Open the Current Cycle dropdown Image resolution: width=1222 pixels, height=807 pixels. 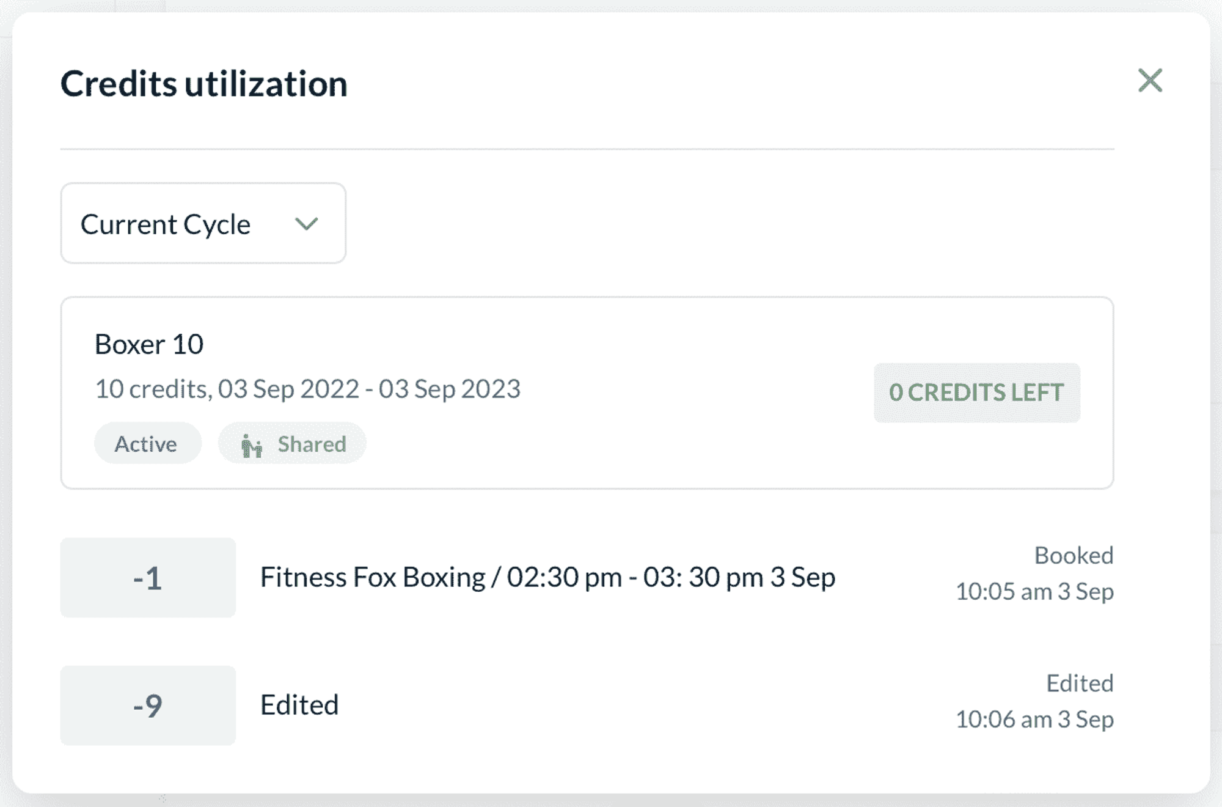(x=203, y=223)
